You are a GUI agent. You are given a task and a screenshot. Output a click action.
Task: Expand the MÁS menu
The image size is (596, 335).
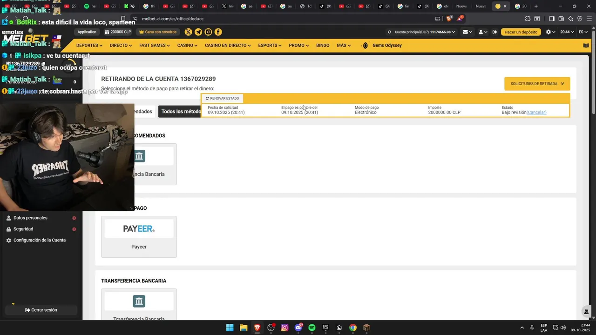click(x=344, y=46)
